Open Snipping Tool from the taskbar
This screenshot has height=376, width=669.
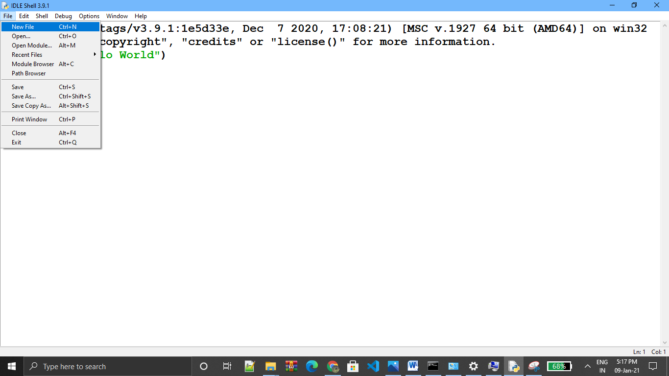[x=534, y=366]
